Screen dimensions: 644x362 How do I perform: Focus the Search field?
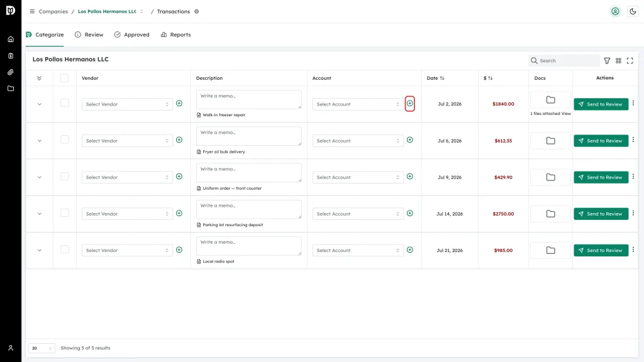click(x=564, y=61)
